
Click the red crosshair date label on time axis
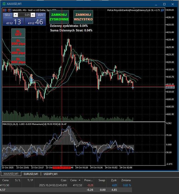tap(62, 168)
